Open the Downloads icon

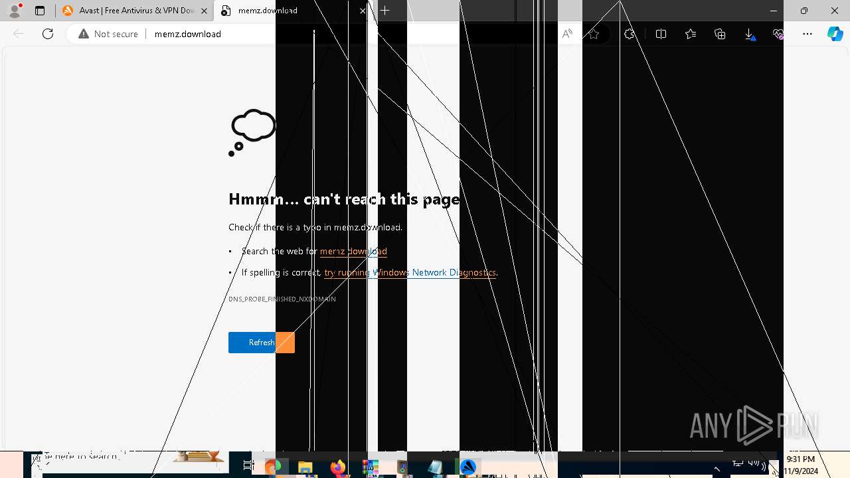[x=749, y=34]
